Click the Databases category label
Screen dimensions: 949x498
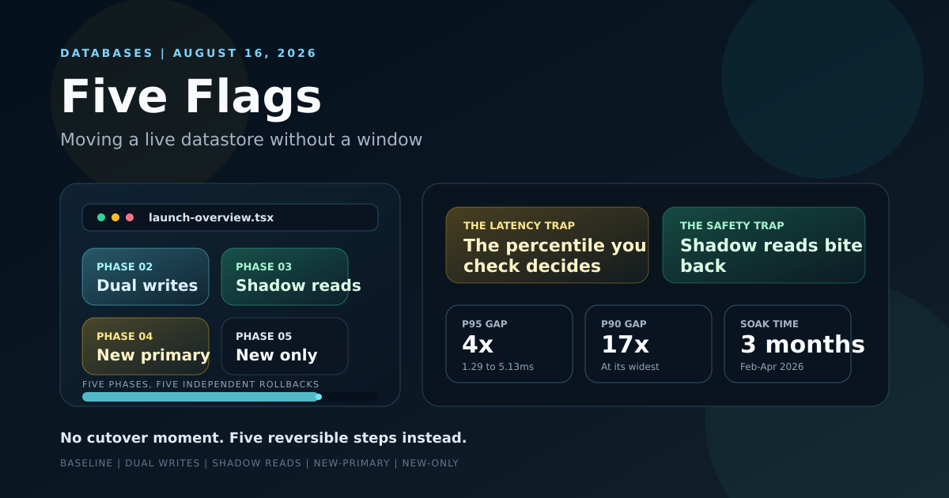(107, 53)
